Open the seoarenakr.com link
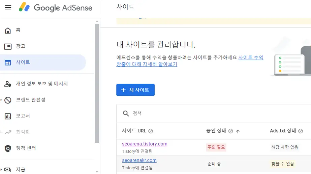This screenshot has width=311, height=174. click(139, 160)
